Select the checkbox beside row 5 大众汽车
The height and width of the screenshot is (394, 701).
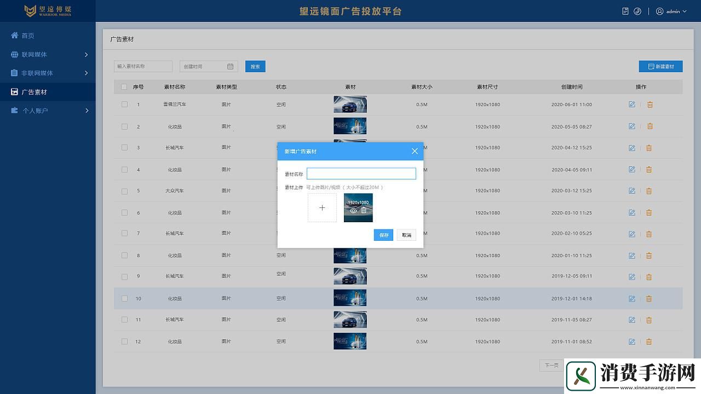(124, 191)
